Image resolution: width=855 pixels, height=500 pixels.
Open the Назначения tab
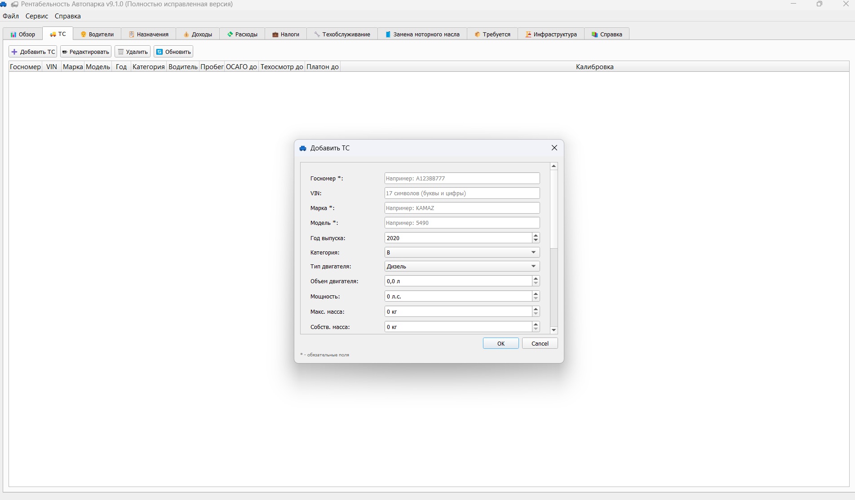tap(149, 34)
